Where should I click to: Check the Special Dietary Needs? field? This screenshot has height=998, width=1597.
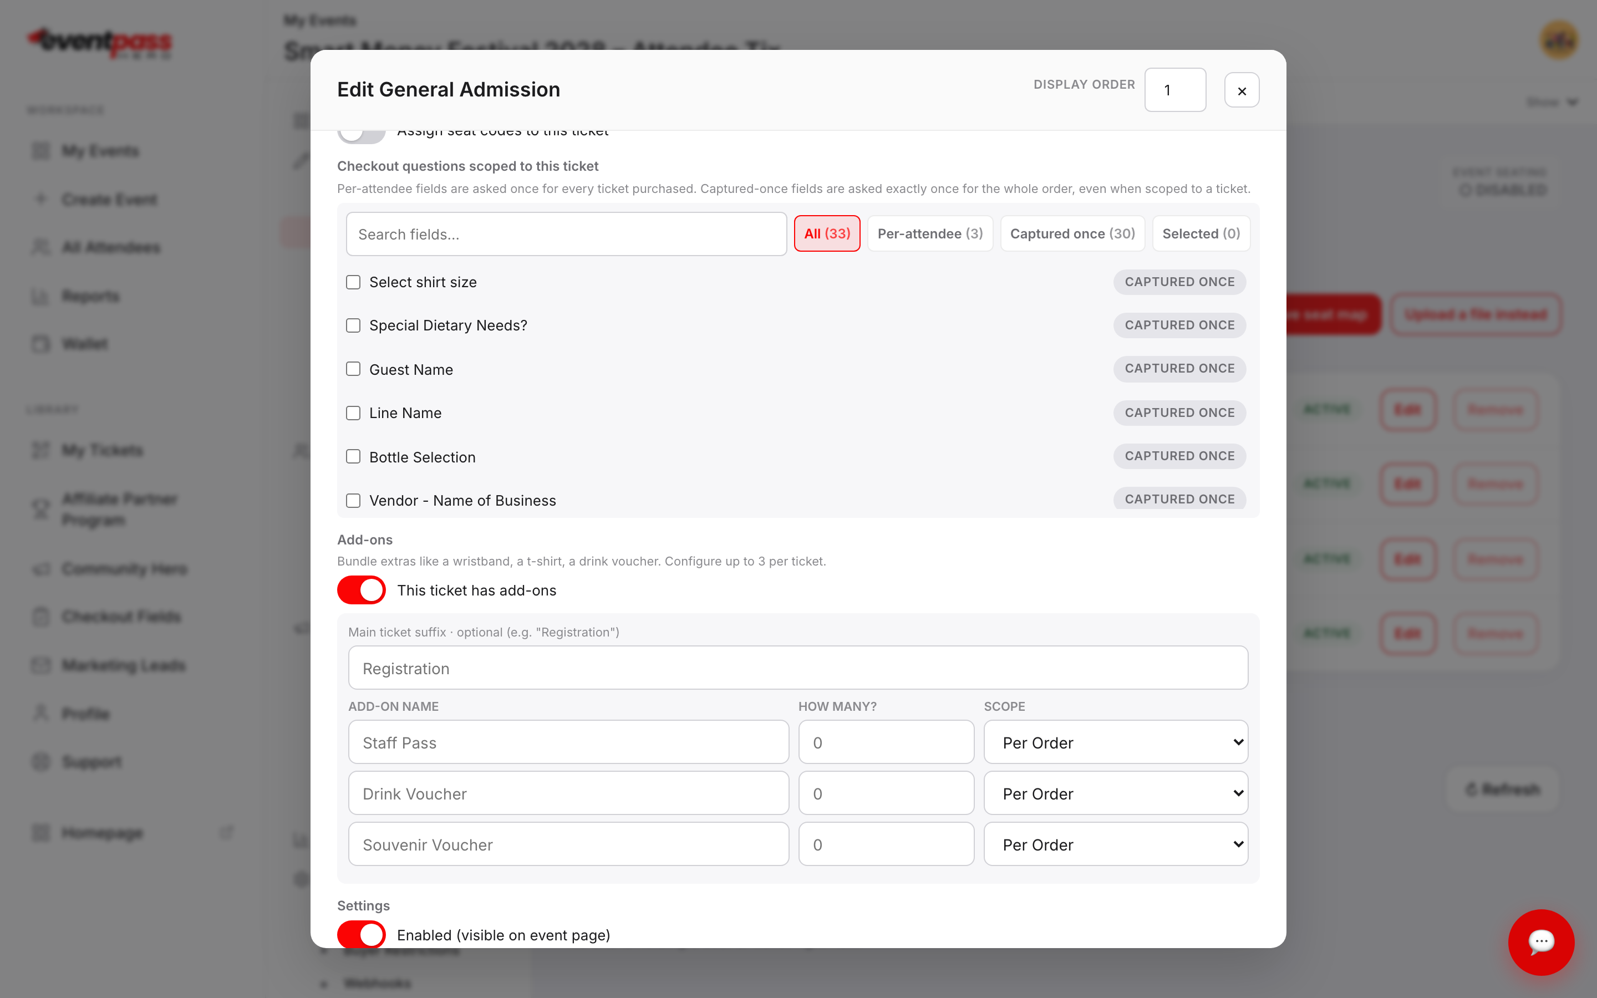tap(353, 325)
